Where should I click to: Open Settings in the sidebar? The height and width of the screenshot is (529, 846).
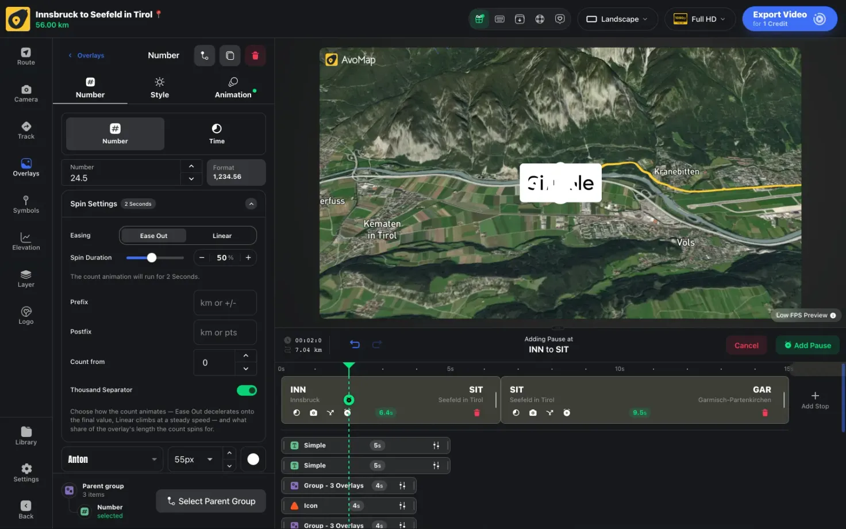(x=26, y=473)
